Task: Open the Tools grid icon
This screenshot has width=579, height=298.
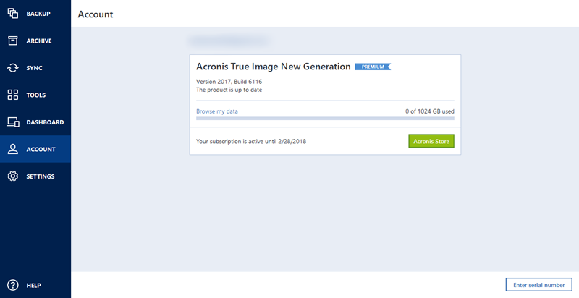Action: point(12,95)
